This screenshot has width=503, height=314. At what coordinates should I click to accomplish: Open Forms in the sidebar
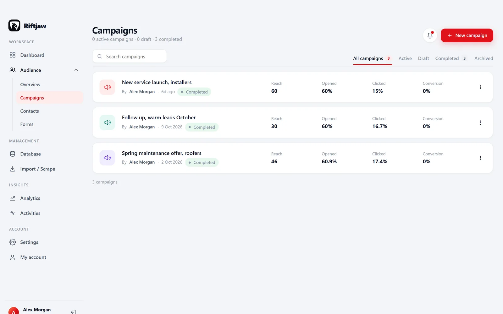point(27,124)
